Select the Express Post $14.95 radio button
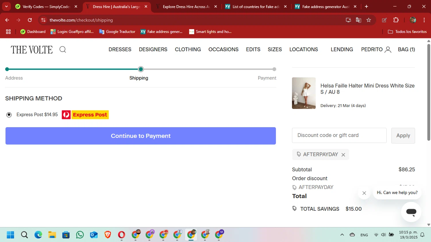 click(9, 115)
